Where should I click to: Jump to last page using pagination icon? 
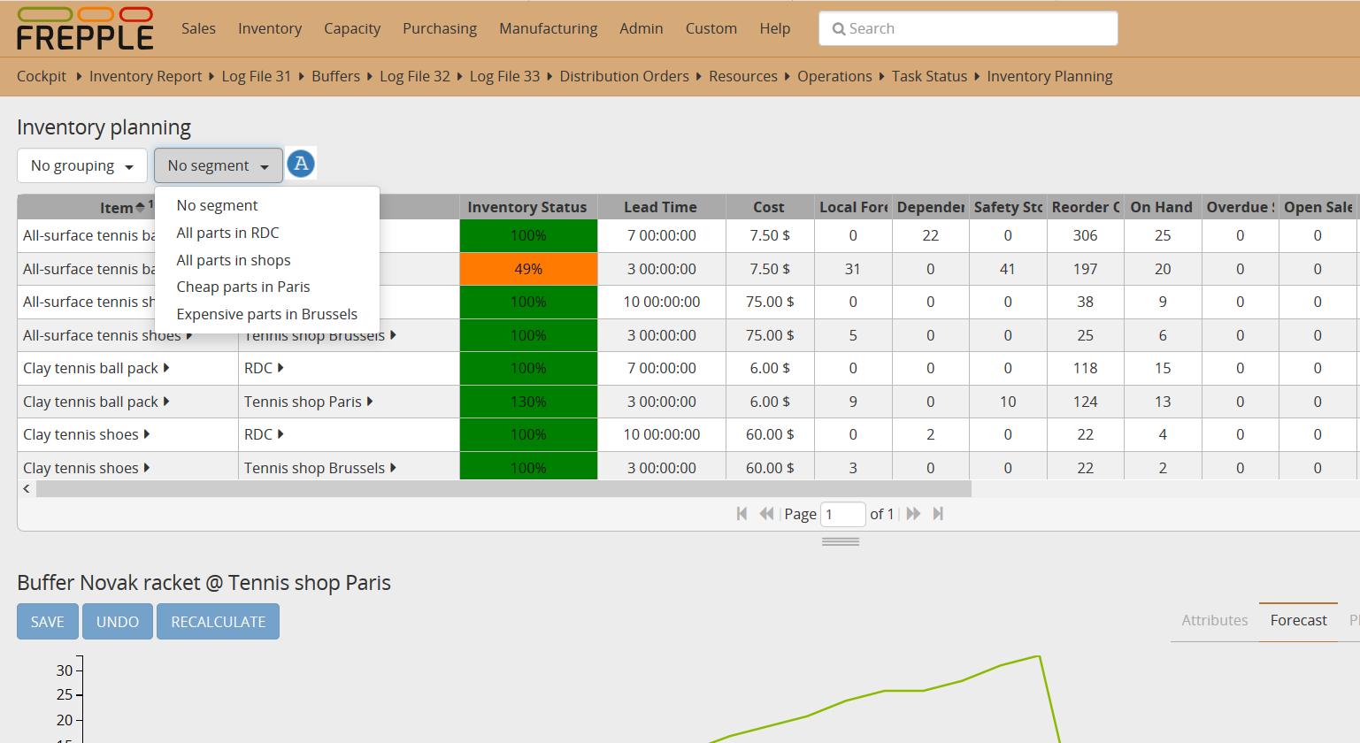pyautogui.click(x=938, y=513)
